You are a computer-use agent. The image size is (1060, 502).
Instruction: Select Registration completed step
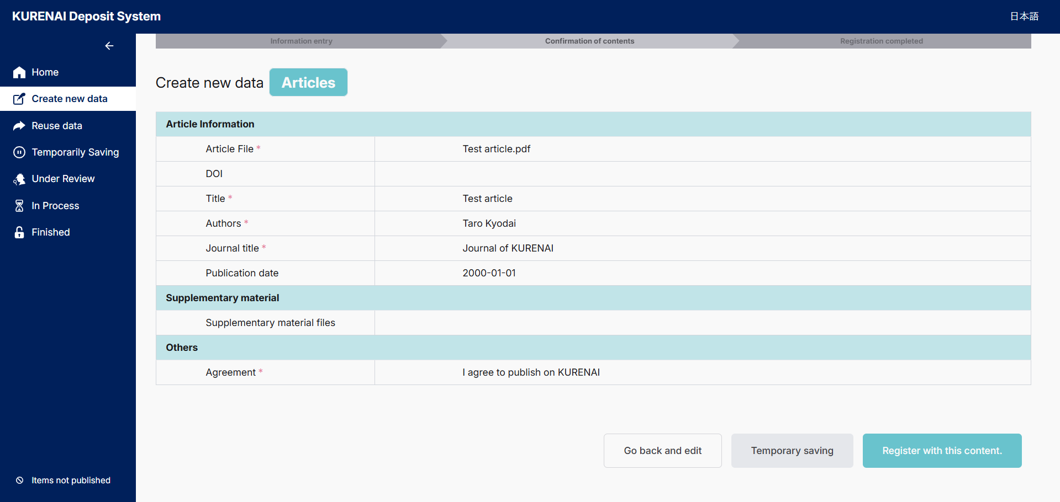pos(882,41)
